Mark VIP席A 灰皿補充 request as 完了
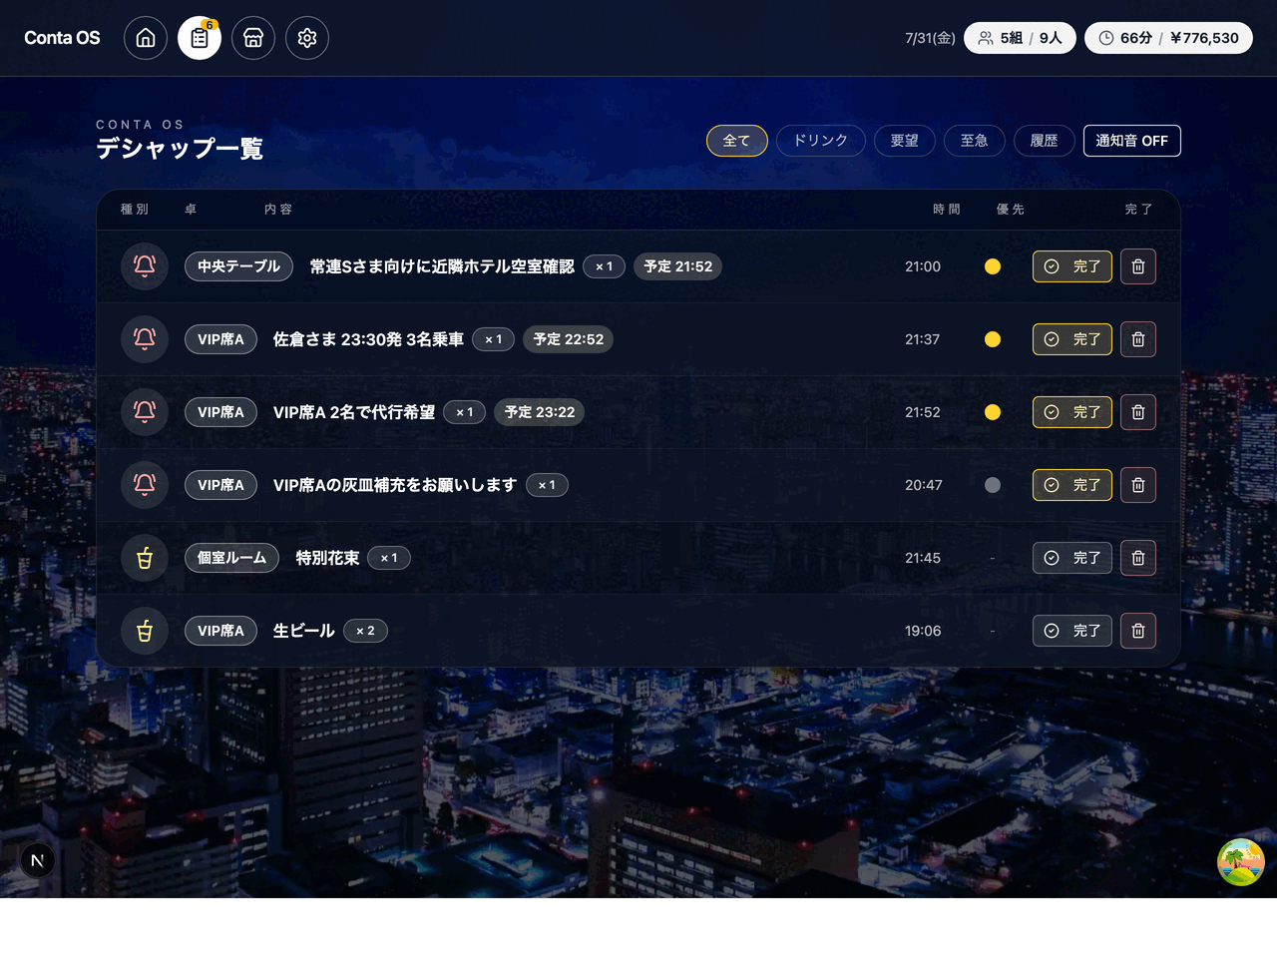 click(x=1072, y=485)
